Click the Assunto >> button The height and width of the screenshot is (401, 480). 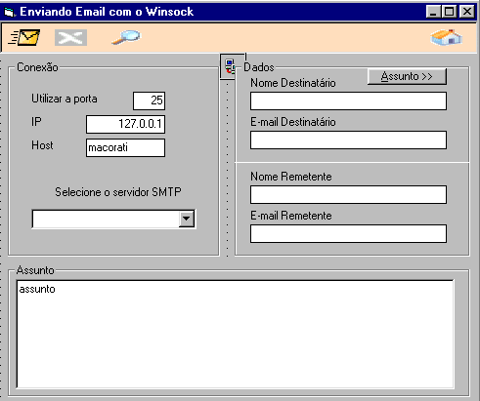[407, 77]
